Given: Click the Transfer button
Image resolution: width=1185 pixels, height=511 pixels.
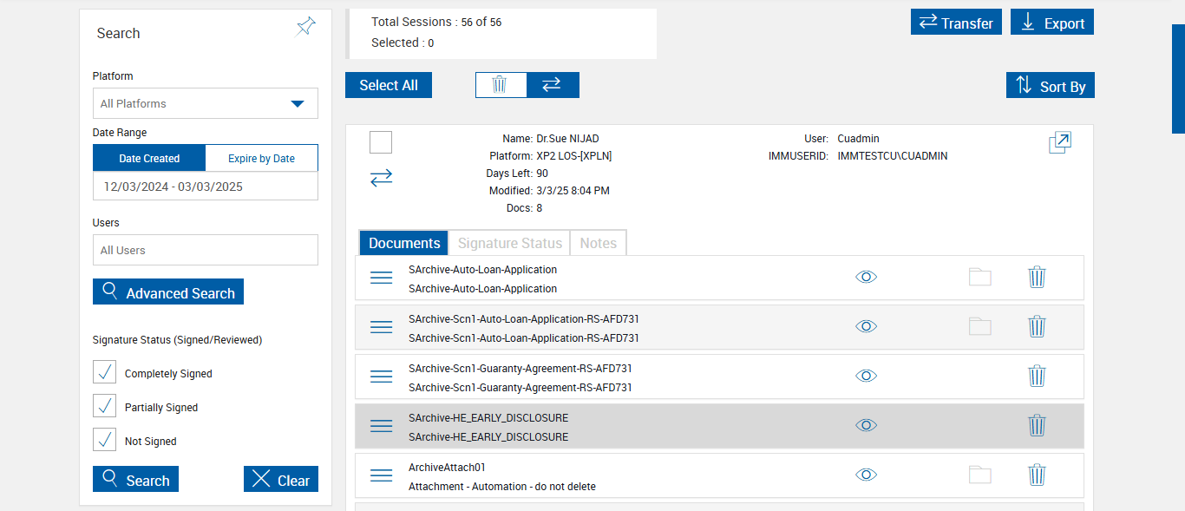Looking at the screenshot, I should tap(957, 22).
